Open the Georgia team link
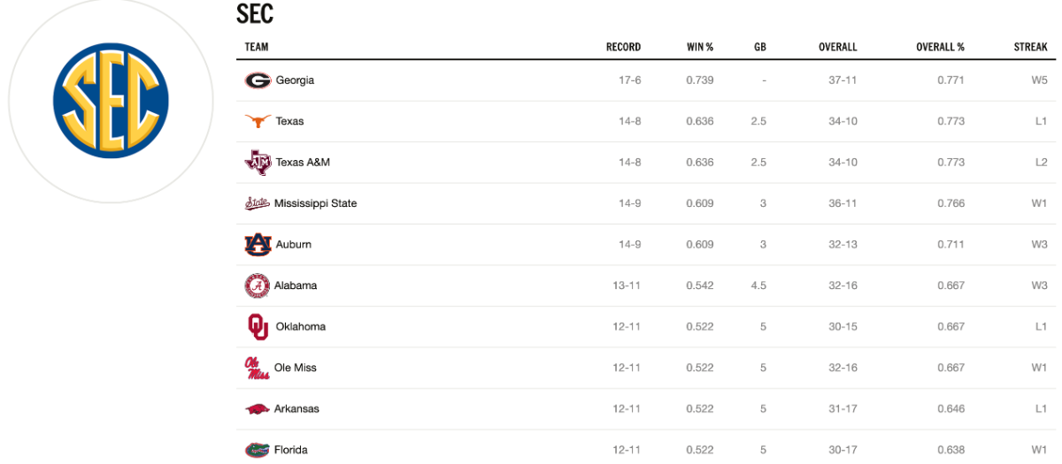The width and height of the screenshot is (1062, 464). pos(295,80)
